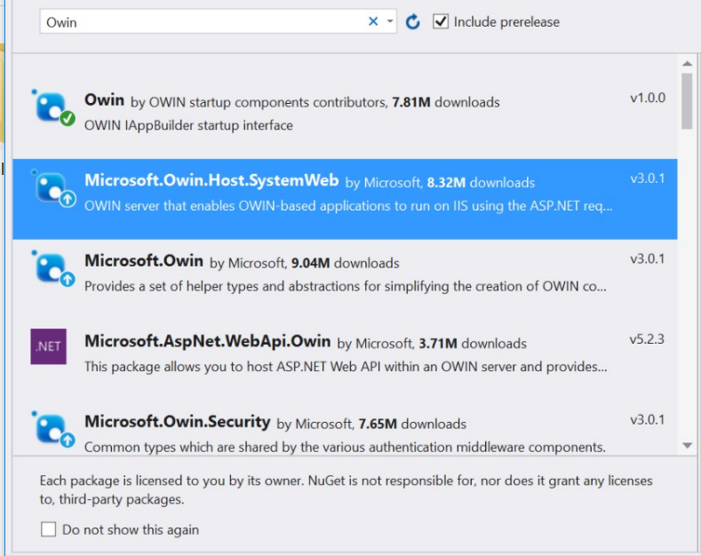Click the Owin package icon with green checkmark

(x=51, y=107)
